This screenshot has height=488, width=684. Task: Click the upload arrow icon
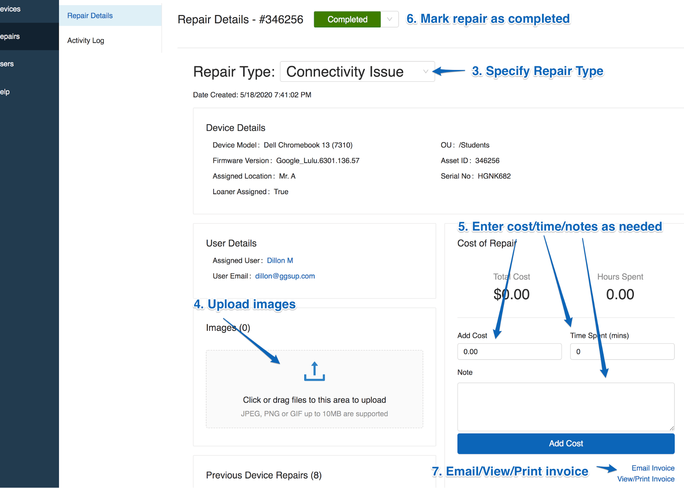[x=314, y=371]
